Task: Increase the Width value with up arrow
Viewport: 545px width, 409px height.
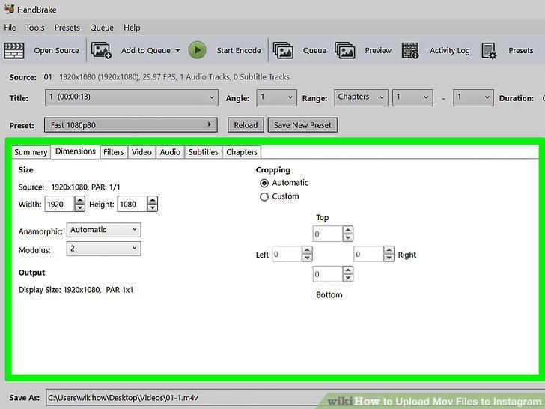Action: pos(79,200)
